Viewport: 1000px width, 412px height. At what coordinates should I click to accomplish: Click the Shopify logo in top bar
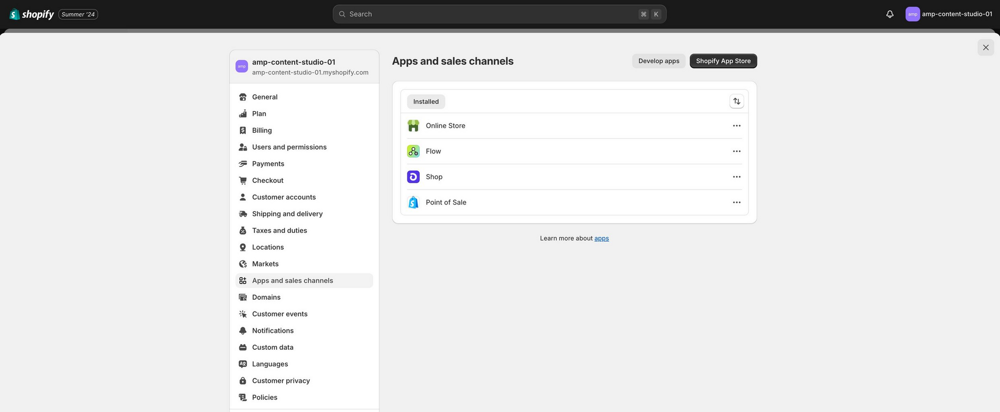click(32, 14)
